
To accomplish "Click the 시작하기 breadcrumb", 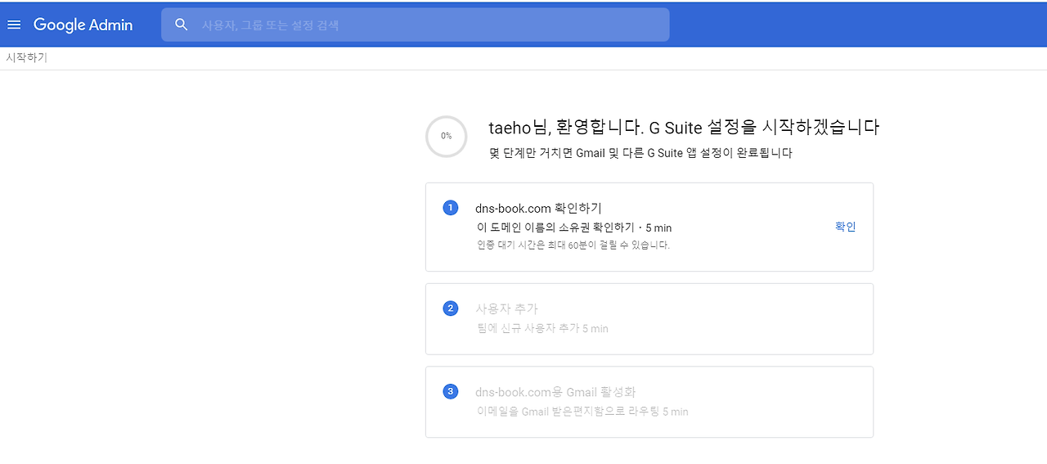I will click(26, 58).
